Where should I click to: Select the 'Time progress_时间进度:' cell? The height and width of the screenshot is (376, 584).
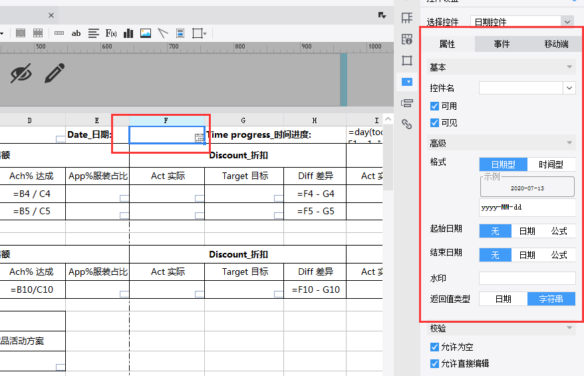point(275,135)
